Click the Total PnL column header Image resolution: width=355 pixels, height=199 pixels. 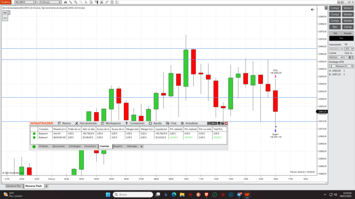click(220, 129)
